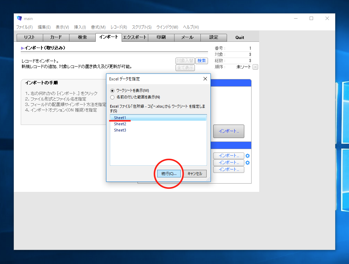
Task: Open the レコード(R) menu
Action: 119,27
